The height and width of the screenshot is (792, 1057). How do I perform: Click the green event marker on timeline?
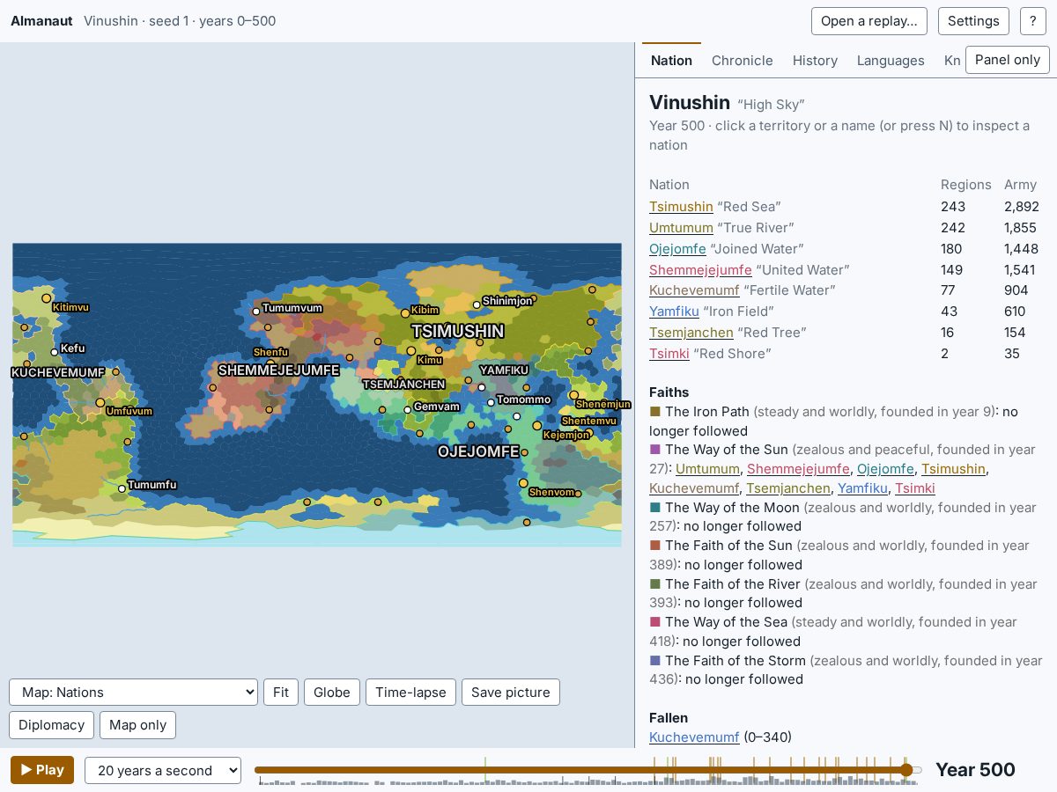click(485, 768)
